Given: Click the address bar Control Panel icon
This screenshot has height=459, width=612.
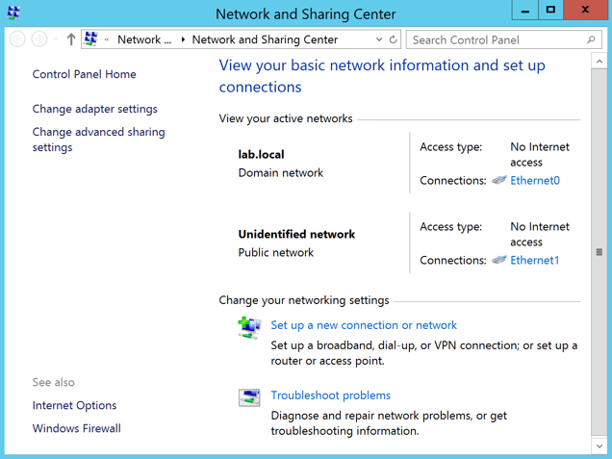Looking at the screenshot, I should (x=91, y=39).
